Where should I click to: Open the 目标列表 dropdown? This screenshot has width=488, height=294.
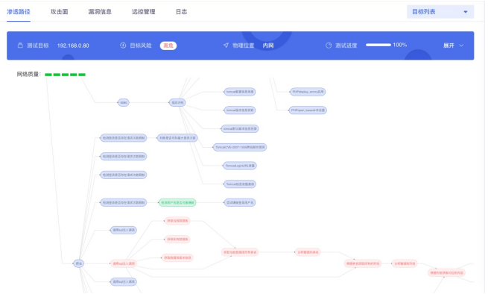[440, 12]
